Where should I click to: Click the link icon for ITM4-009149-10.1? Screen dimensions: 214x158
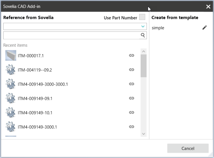pyautogui.click(x=132, y=112)
